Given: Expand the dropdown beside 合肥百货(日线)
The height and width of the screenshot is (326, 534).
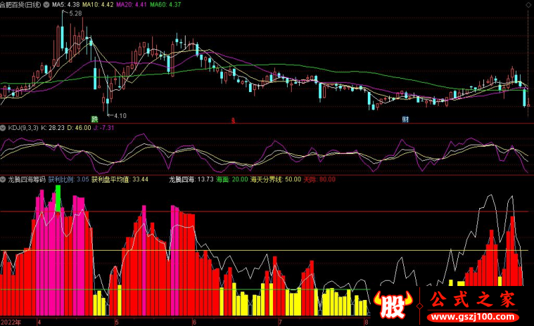Looking at the screenshot, I should (x=63, y=4).
